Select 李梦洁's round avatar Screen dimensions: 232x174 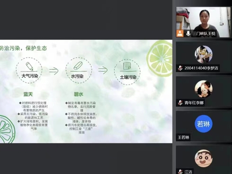[204, 54]
